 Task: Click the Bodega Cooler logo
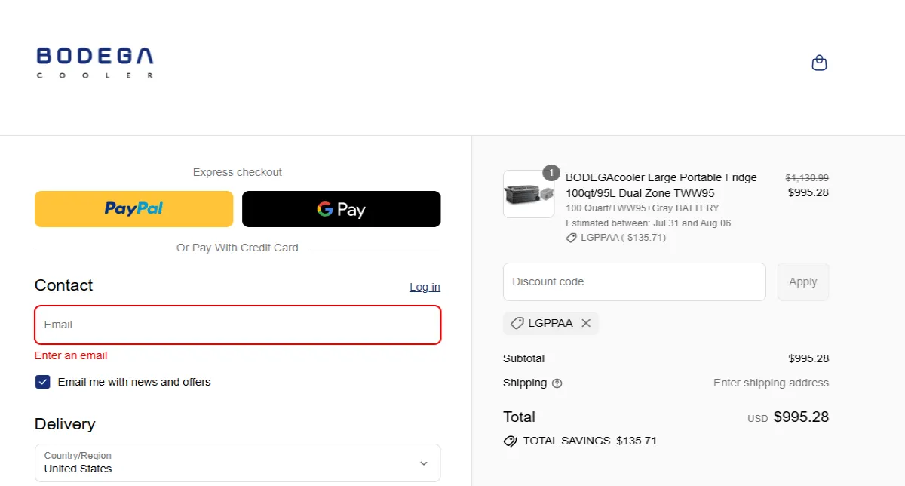[95, 63]
